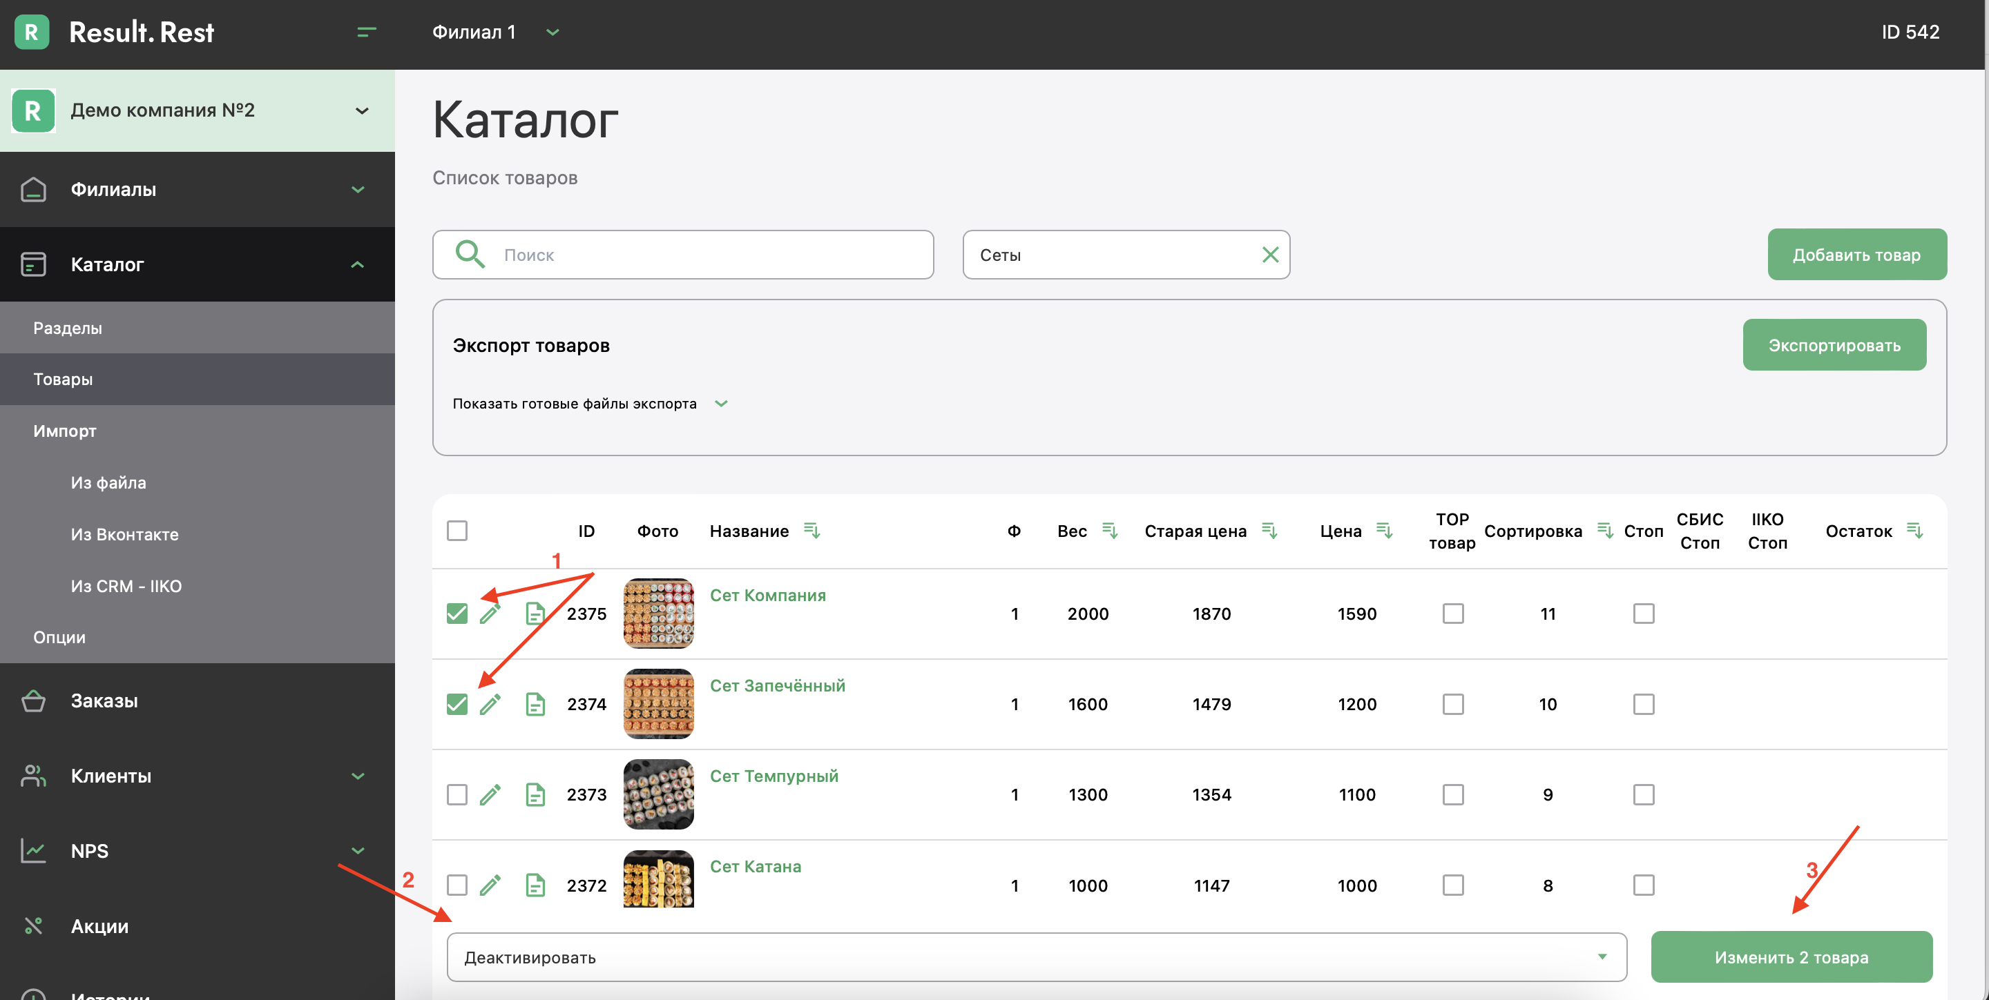
Task: Open Заказы in the sidebar
Action: pyautogui.click(x=104, y=700)
